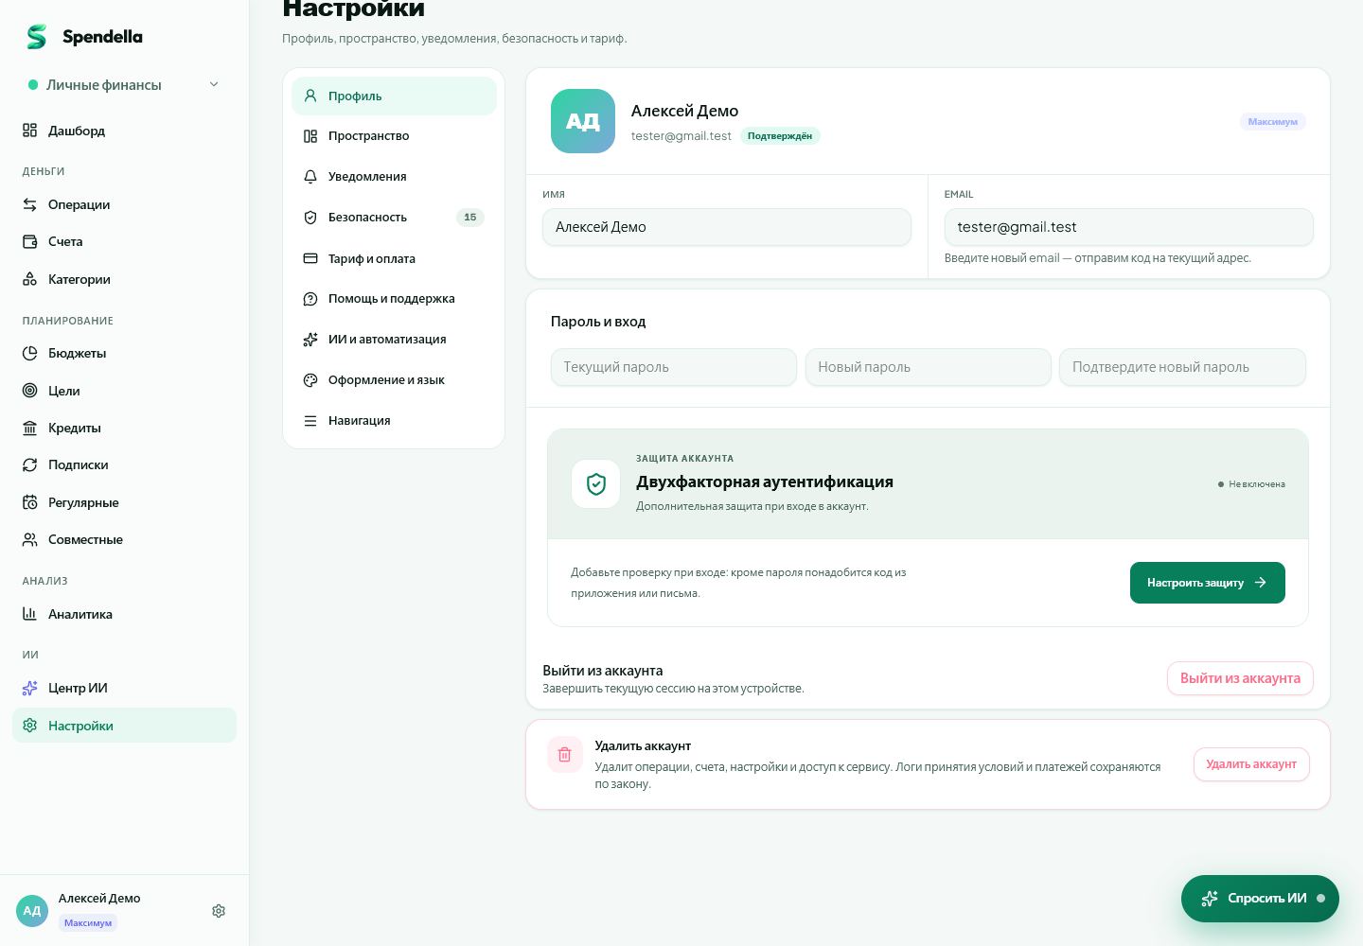Click the АД avatar in profile header

pyautogui.click(x=583, y=121)
